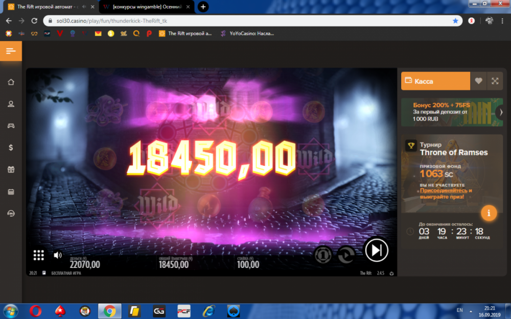Mute the slot game sound
This screenshot has height=319, width=511.
[x=58, y=255]
